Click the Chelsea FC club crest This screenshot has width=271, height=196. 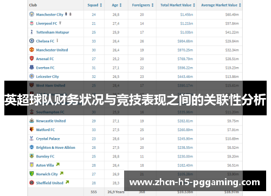pos(31,41)
